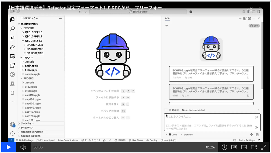271x153 pixels.
Task: Open playback speed control icon
Action: pyautogui.click(x=224, y=147)
